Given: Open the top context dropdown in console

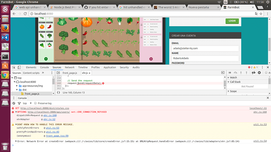Looking at the screenshot, I should click(27, 103).
